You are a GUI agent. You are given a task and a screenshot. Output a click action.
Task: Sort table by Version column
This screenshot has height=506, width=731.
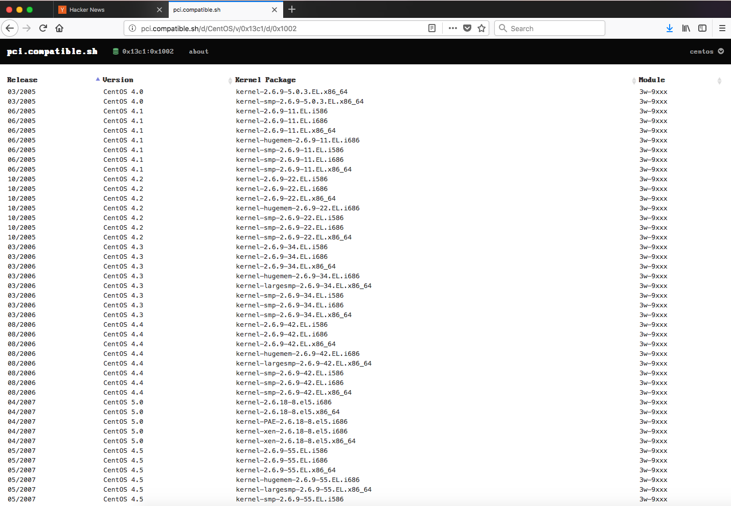click(x=118, y=80)
